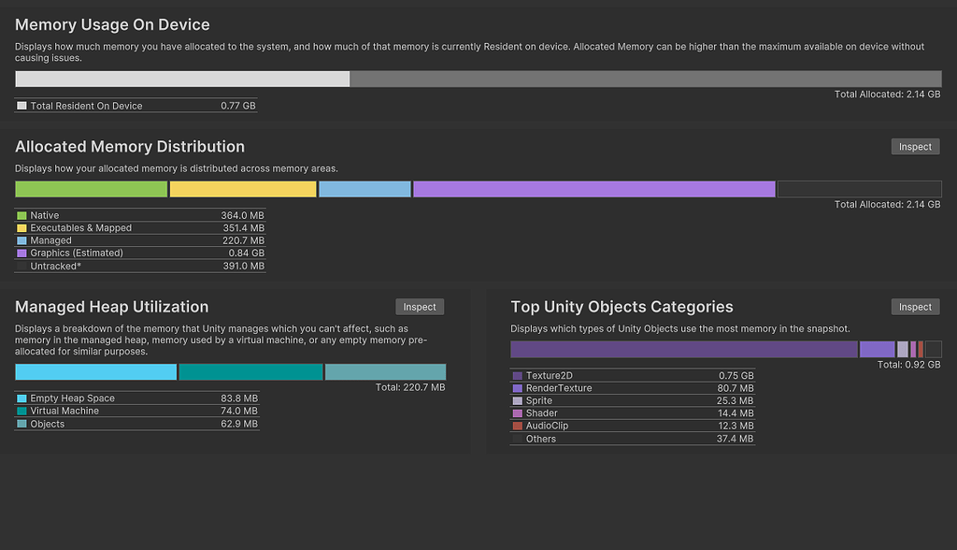Click the teal Virtual Machine bar segment
This screenshot has height=550, width=957.
click(x=250, y=371)
